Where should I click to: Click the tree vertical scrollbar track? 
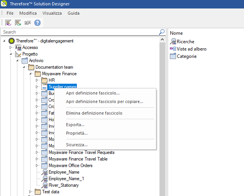162,119
